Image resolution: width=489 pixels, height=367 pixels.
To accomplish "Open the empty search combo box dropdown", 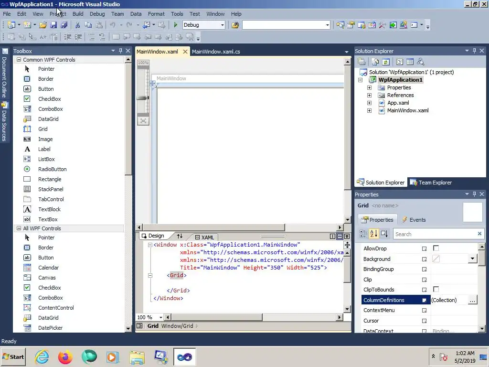I will pyautogui.click(x=327, y=25).
